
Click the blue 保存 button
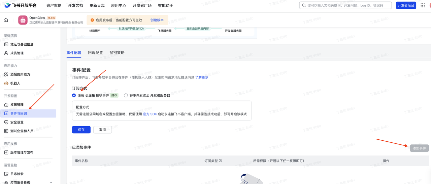click(x=81, y=130)
